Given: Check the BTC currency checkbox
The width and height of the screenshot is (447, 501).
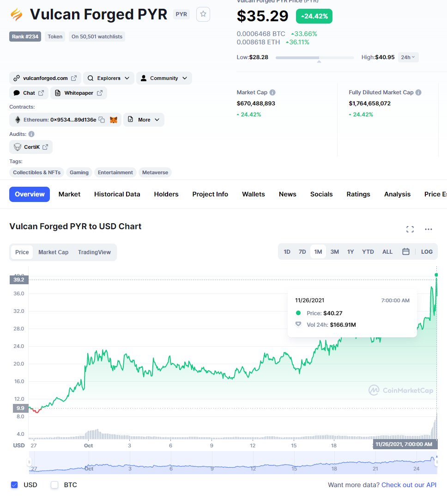Looking at the screenshot, I should pyautogui.click(x=54, y=485).
